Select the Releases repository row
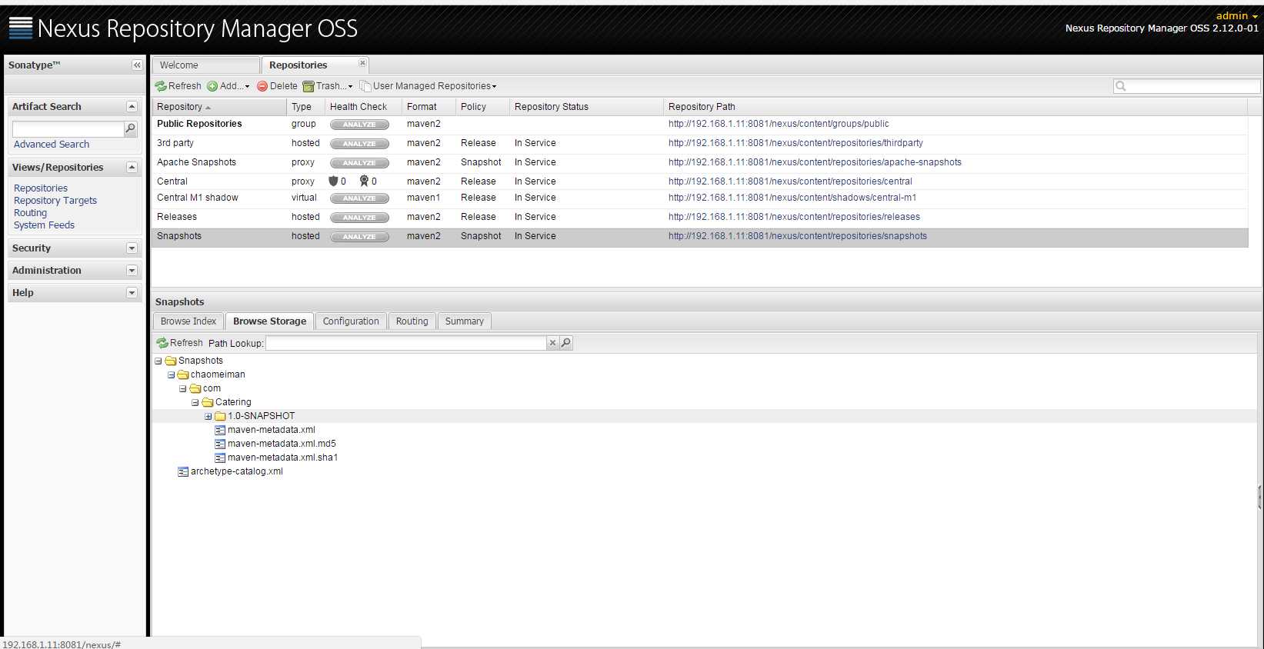This screenshot has width=1264, height=649. [x=700, y=217]
